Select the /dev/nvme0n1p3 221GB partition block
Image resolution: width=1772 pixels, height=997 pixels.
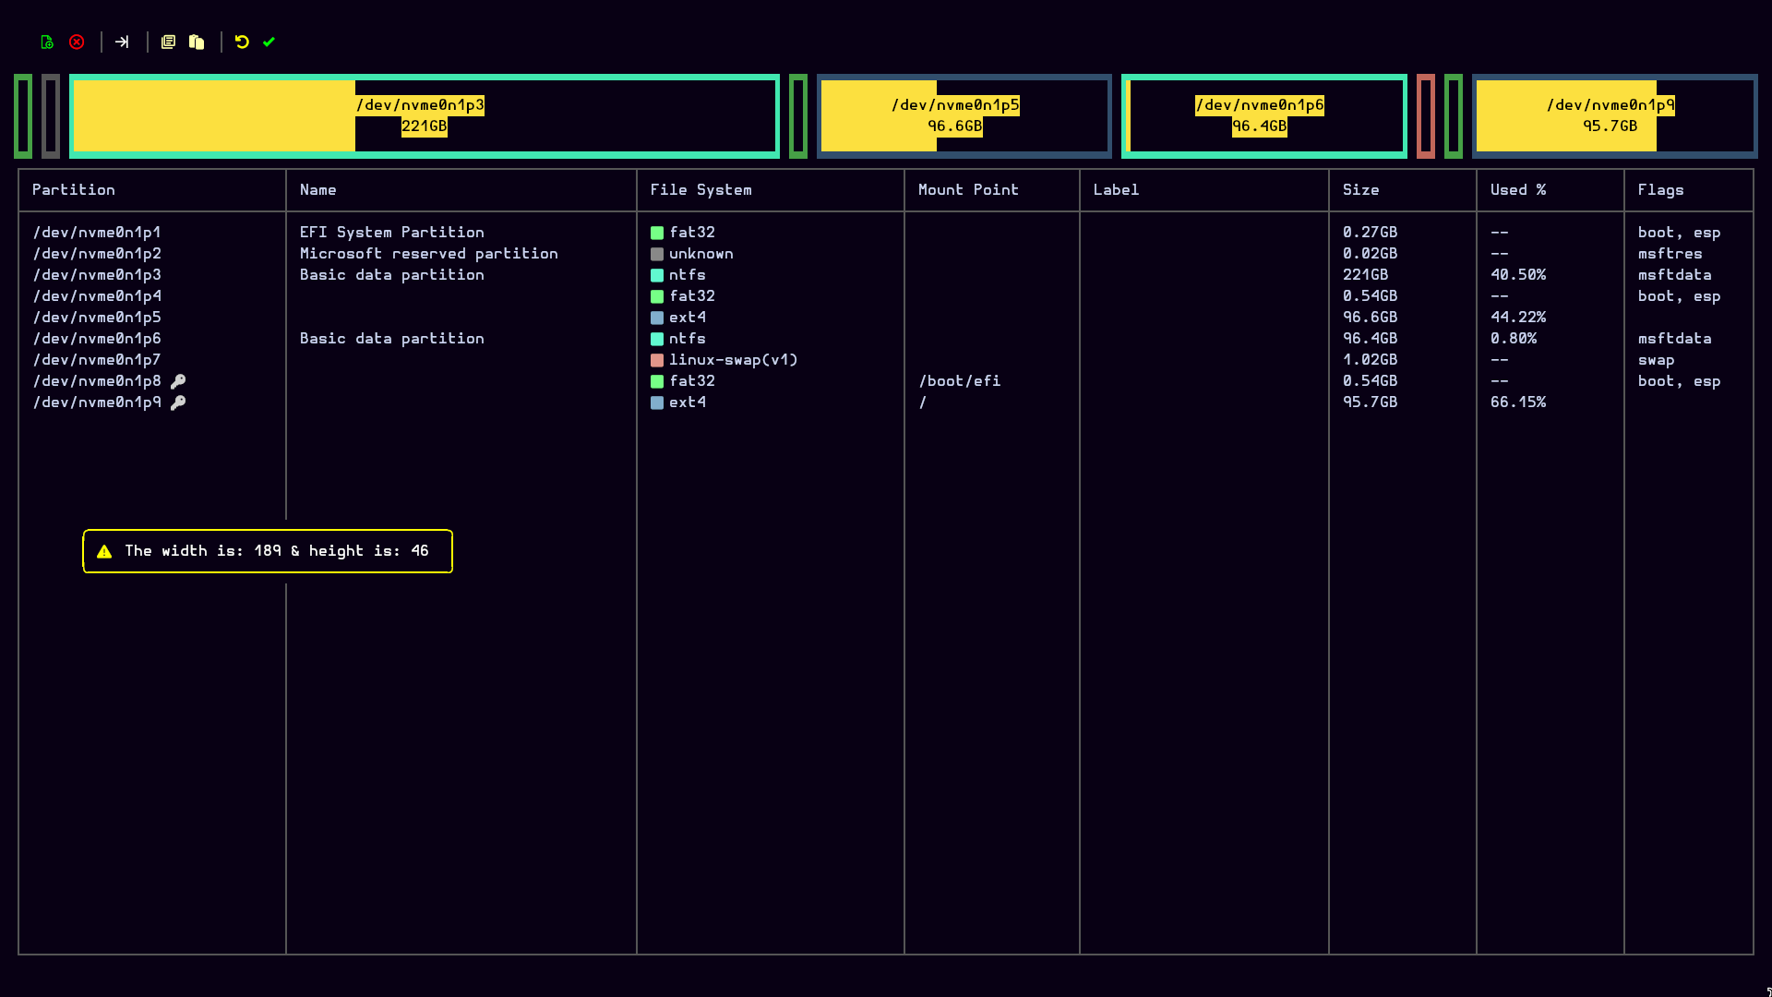pos(424,116)
